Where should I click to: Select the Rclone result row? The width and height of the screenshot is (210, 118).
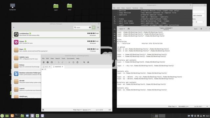coord(27,66)
